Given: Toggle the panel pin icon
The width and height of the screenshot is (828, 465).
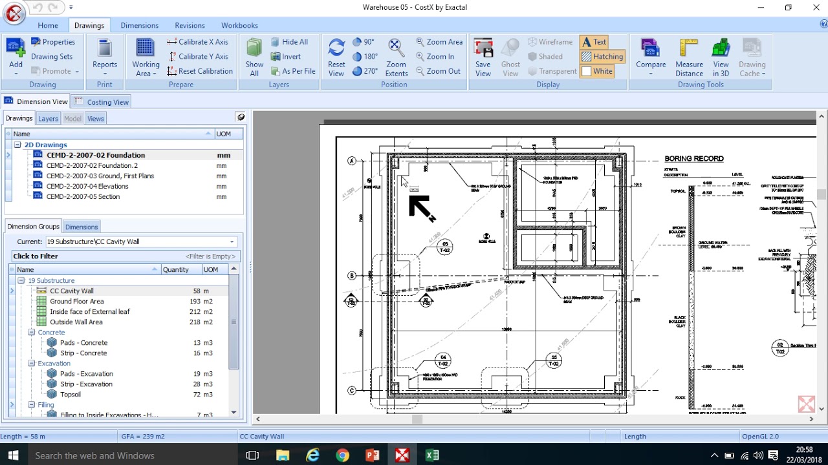Looking at the screenshot, I should pos(241,118).
